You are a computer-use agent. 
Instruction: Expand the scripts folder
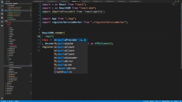click(x=11, y=33)
